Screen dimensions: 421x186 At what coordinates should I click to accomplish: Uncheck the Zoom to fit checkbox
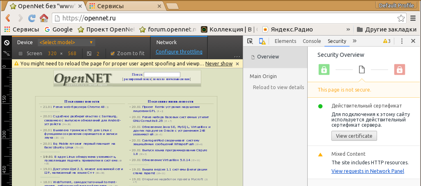[x=113, y=54]
